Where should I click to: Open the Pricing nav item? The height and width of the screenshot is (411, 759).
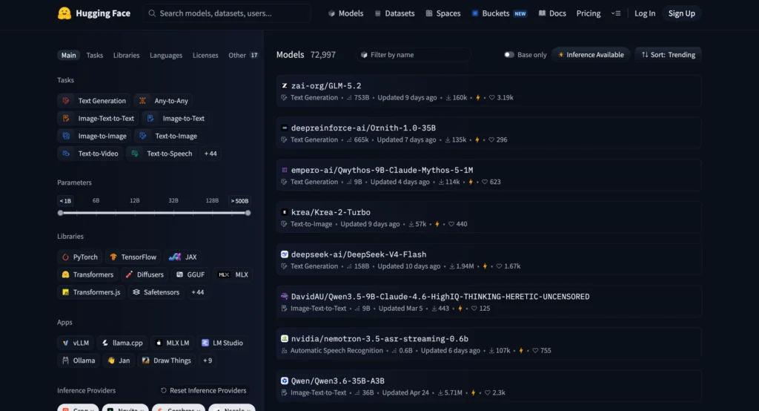[588, 13]
